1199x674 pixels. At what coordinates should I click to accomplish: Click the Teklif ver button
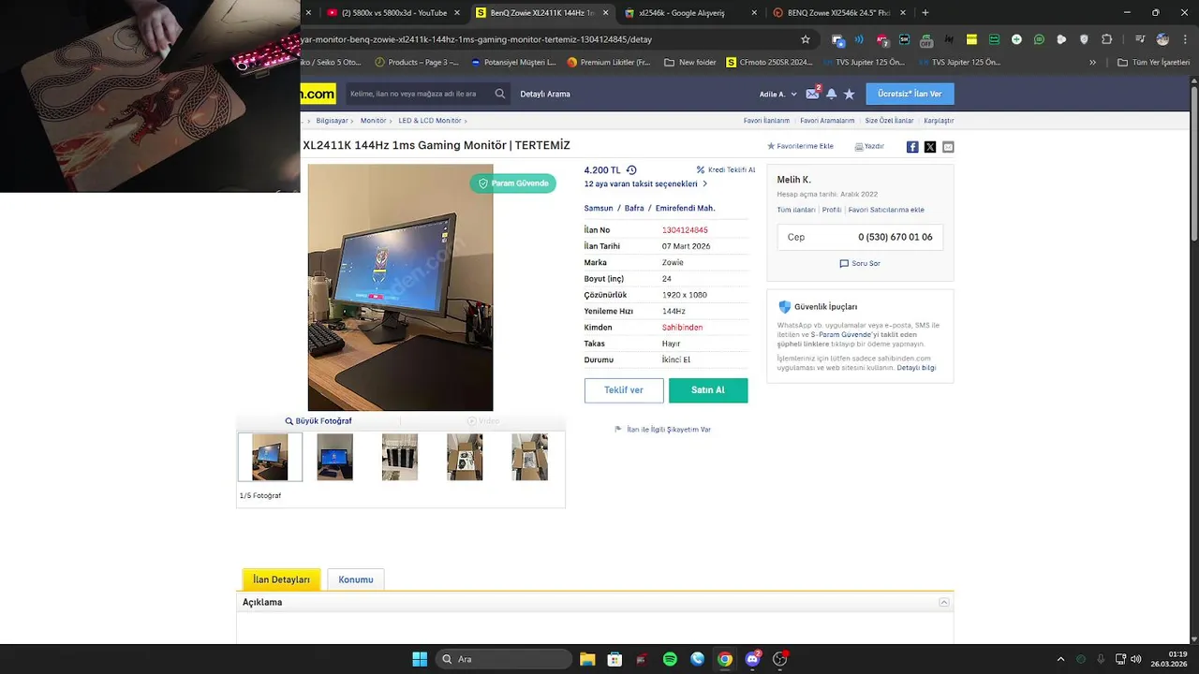pos(624,390)
